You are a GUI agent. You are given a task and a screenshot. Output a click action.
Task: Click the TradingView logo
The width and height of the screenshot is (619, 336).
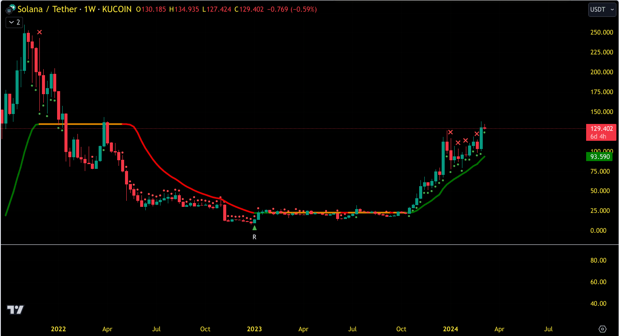(x=16, y=310)
